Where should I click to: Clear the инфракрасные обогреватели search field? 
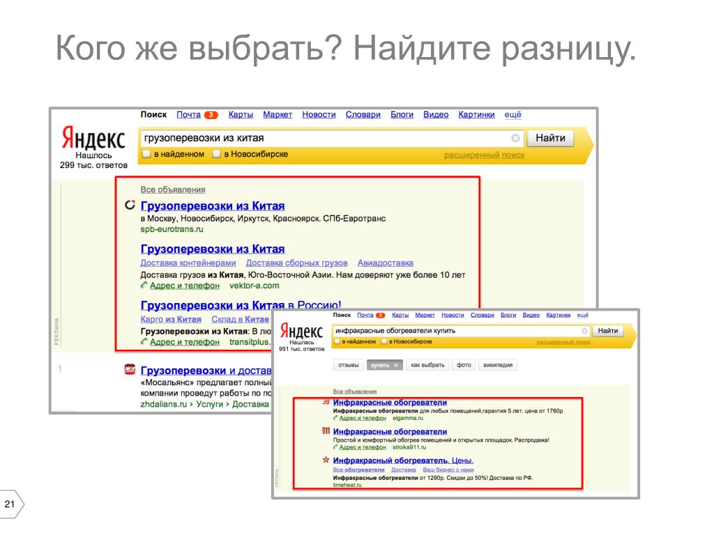(584, 331)
